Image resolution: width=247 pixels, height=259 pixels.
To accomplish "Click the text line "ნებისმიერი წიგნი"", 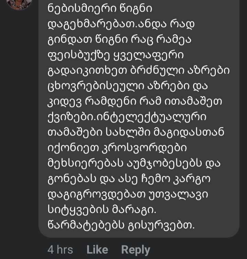I will pyautogui.click(x=95, y=7).
